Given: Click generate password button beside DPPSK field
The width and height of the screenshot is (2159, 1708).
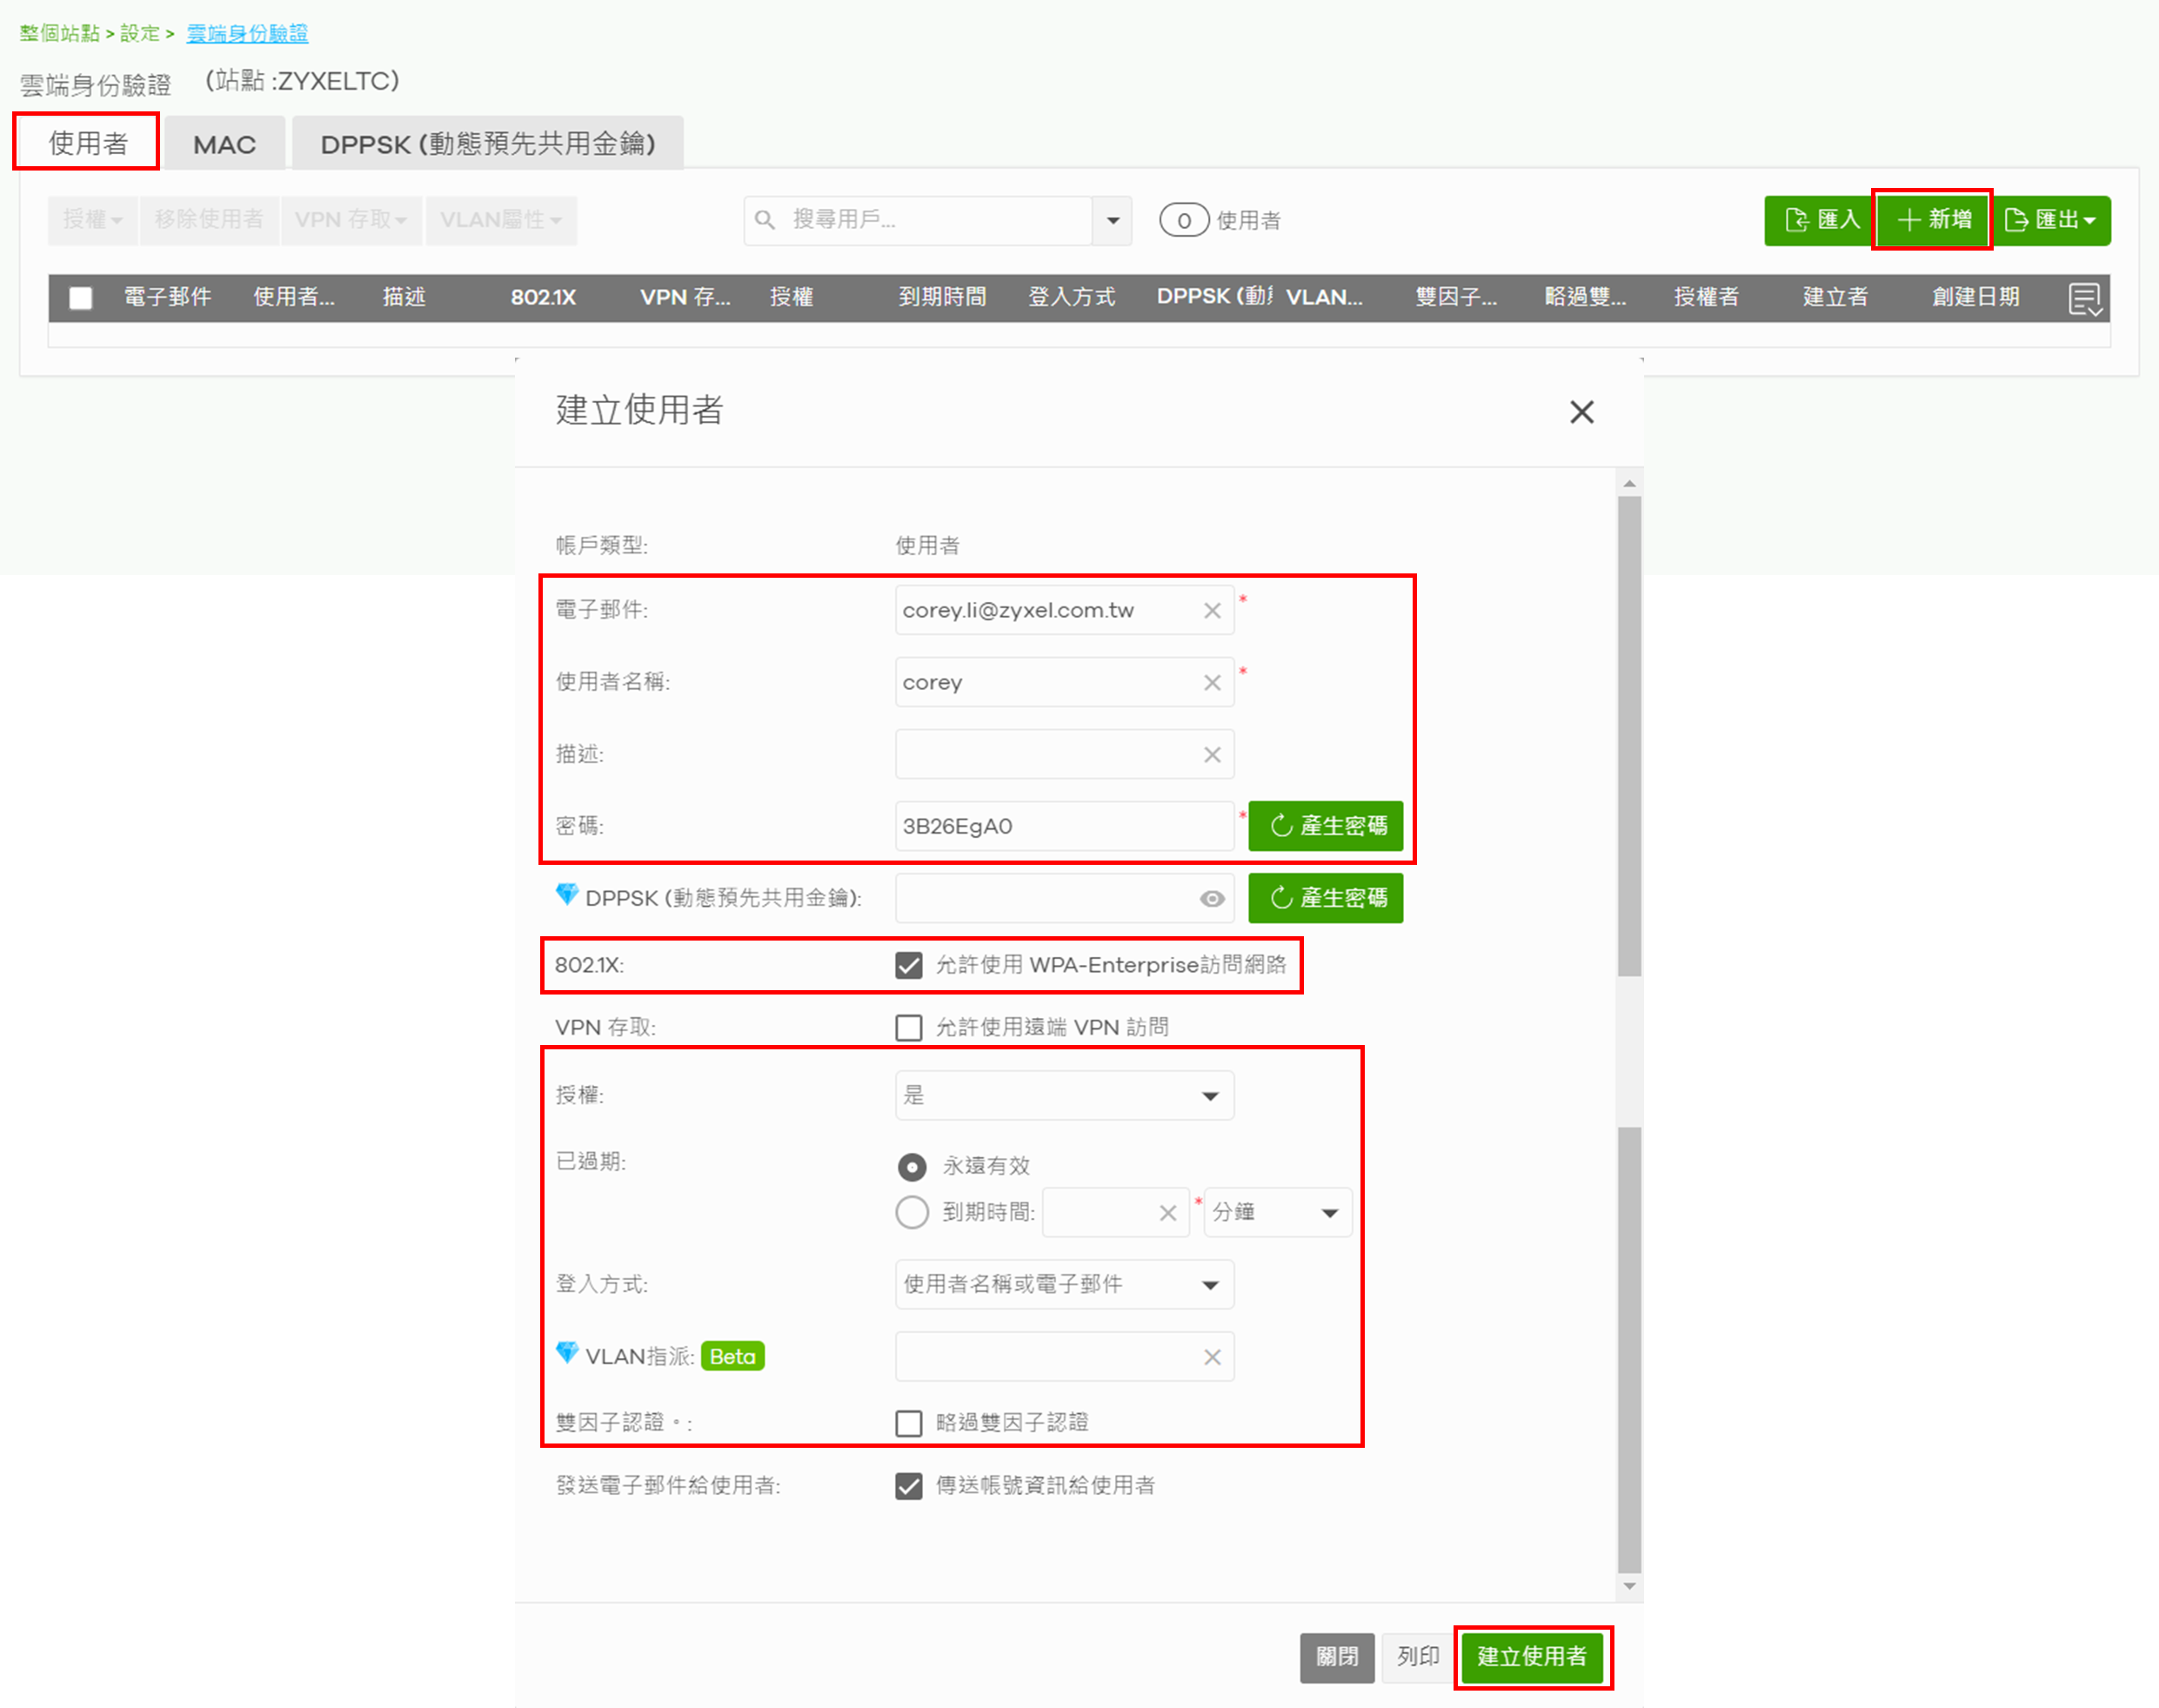Looking at the screenshot, I should [x=1326, y=899].
